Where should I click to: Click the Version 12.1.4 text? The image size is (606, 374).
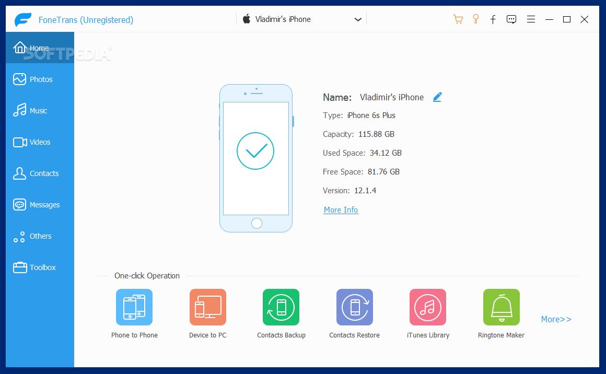(x=349, y=191)
